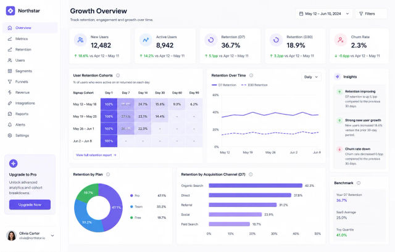
Task: Click info icon beside Retention by Acquisition Channel
Action: 251,174
